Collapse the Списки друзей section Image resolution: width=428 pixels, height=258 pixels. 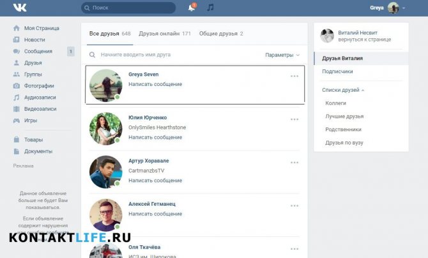click(343, 90)
